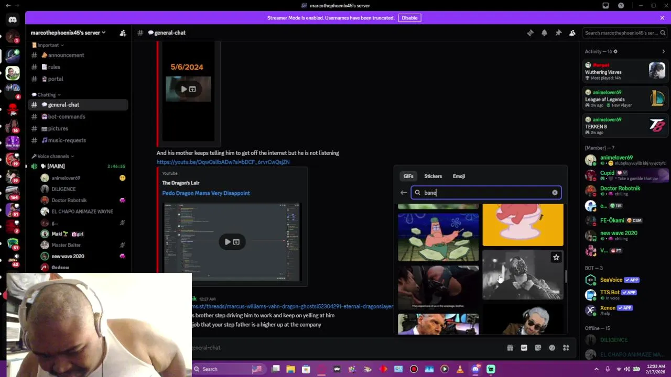Open Discord direct messages home icon
Image resolution: width=671 pixels, height=377 pixels.
click(x=13, y=20)
